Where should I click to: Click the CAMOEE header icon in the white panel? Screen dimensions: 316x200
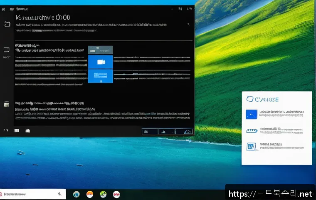[250, 99]
